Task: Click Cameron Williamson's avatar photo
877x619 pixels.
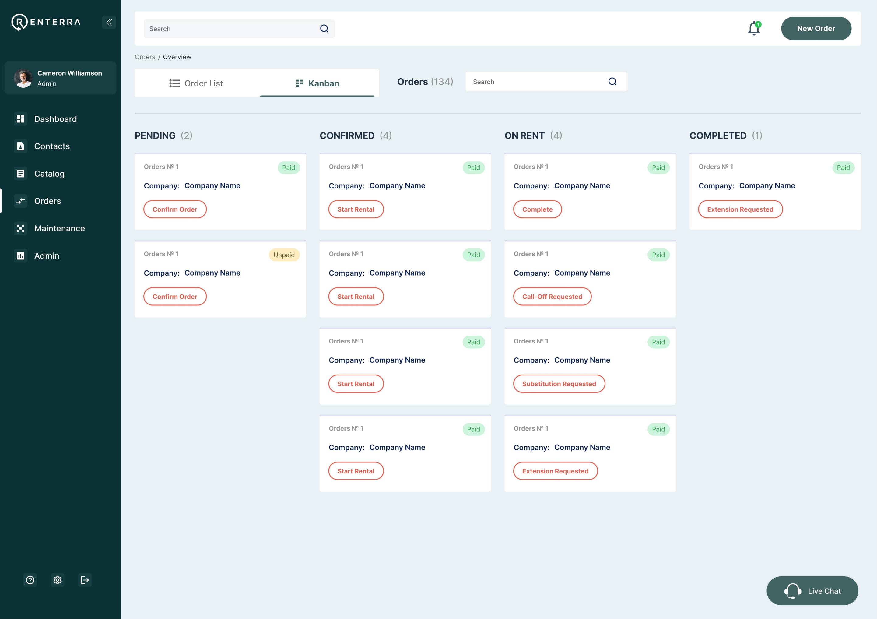Action: tap(23, 78)
